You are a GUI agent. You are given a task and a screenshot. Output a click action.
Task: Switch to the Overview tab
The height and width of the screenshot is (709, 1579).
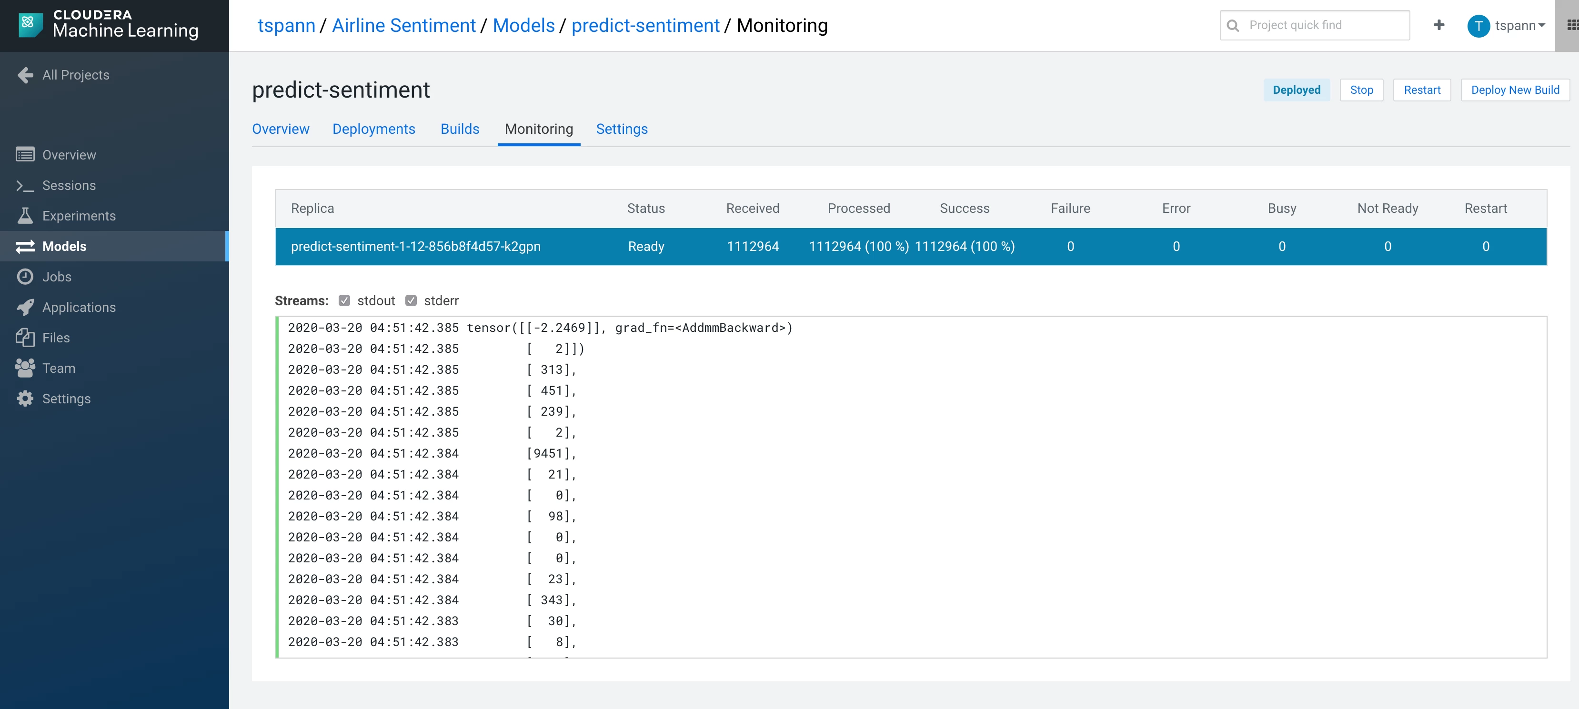coord(281,130)
